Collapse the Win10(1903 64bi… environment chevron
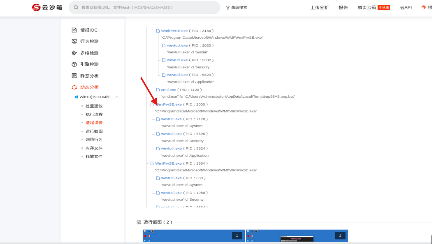Image resolution: width=432 pixels, height=244 pixels. [117, 97]
